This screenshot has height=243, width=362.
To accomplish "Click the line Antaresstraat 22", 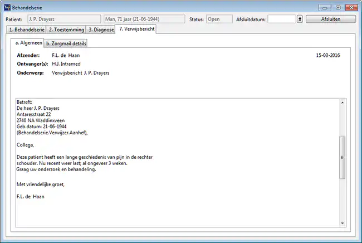I will (34, 114).
